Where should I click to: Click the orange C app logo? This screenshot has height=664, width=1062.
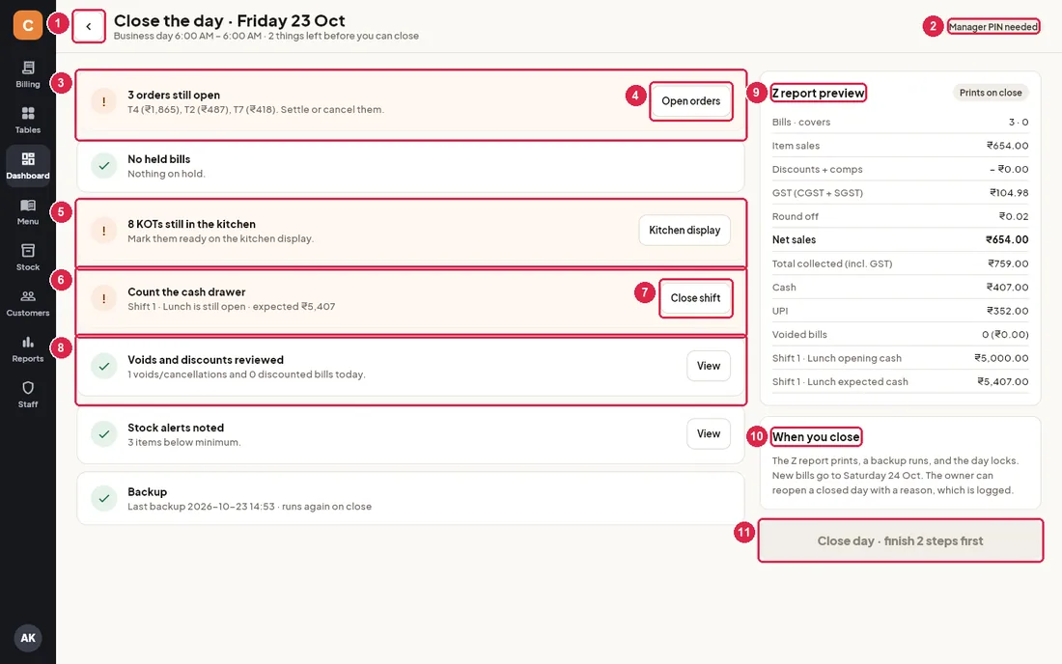tap(28, 26)
